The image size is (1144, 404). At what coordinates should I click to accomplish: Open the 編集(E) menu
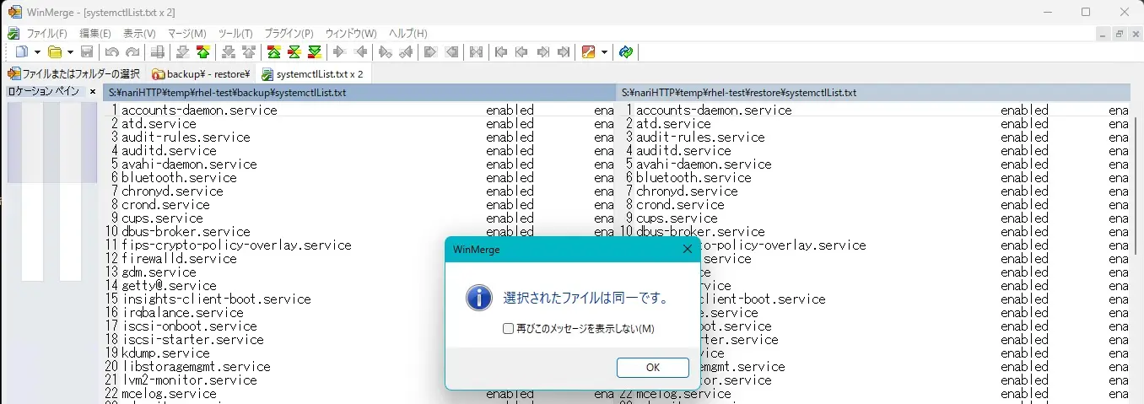tap(95, 34)
